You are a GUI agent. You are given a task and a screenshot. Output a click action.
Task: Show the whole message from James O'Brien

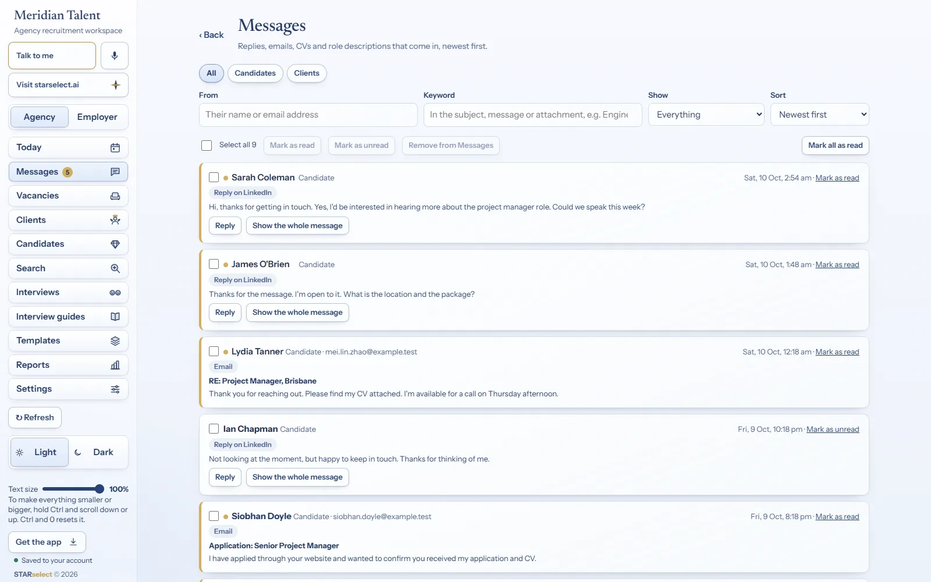(297, 313)
